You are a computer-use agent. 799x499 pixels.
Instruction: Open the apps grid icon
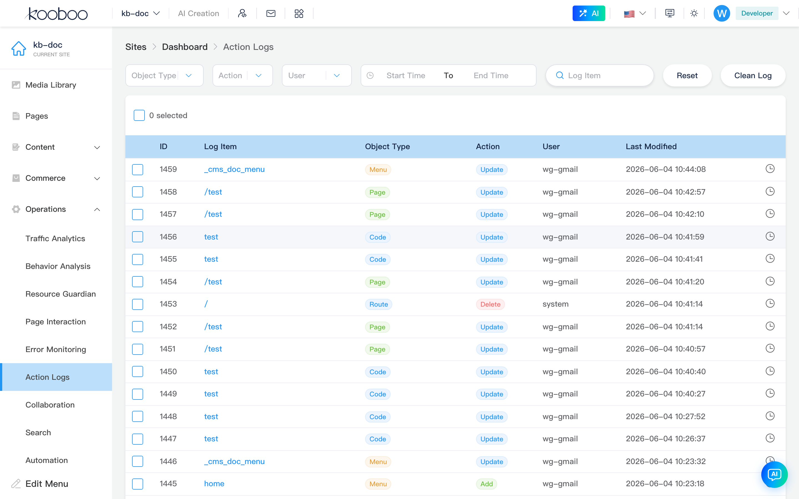pyautogui.click(x=299, y=13)
